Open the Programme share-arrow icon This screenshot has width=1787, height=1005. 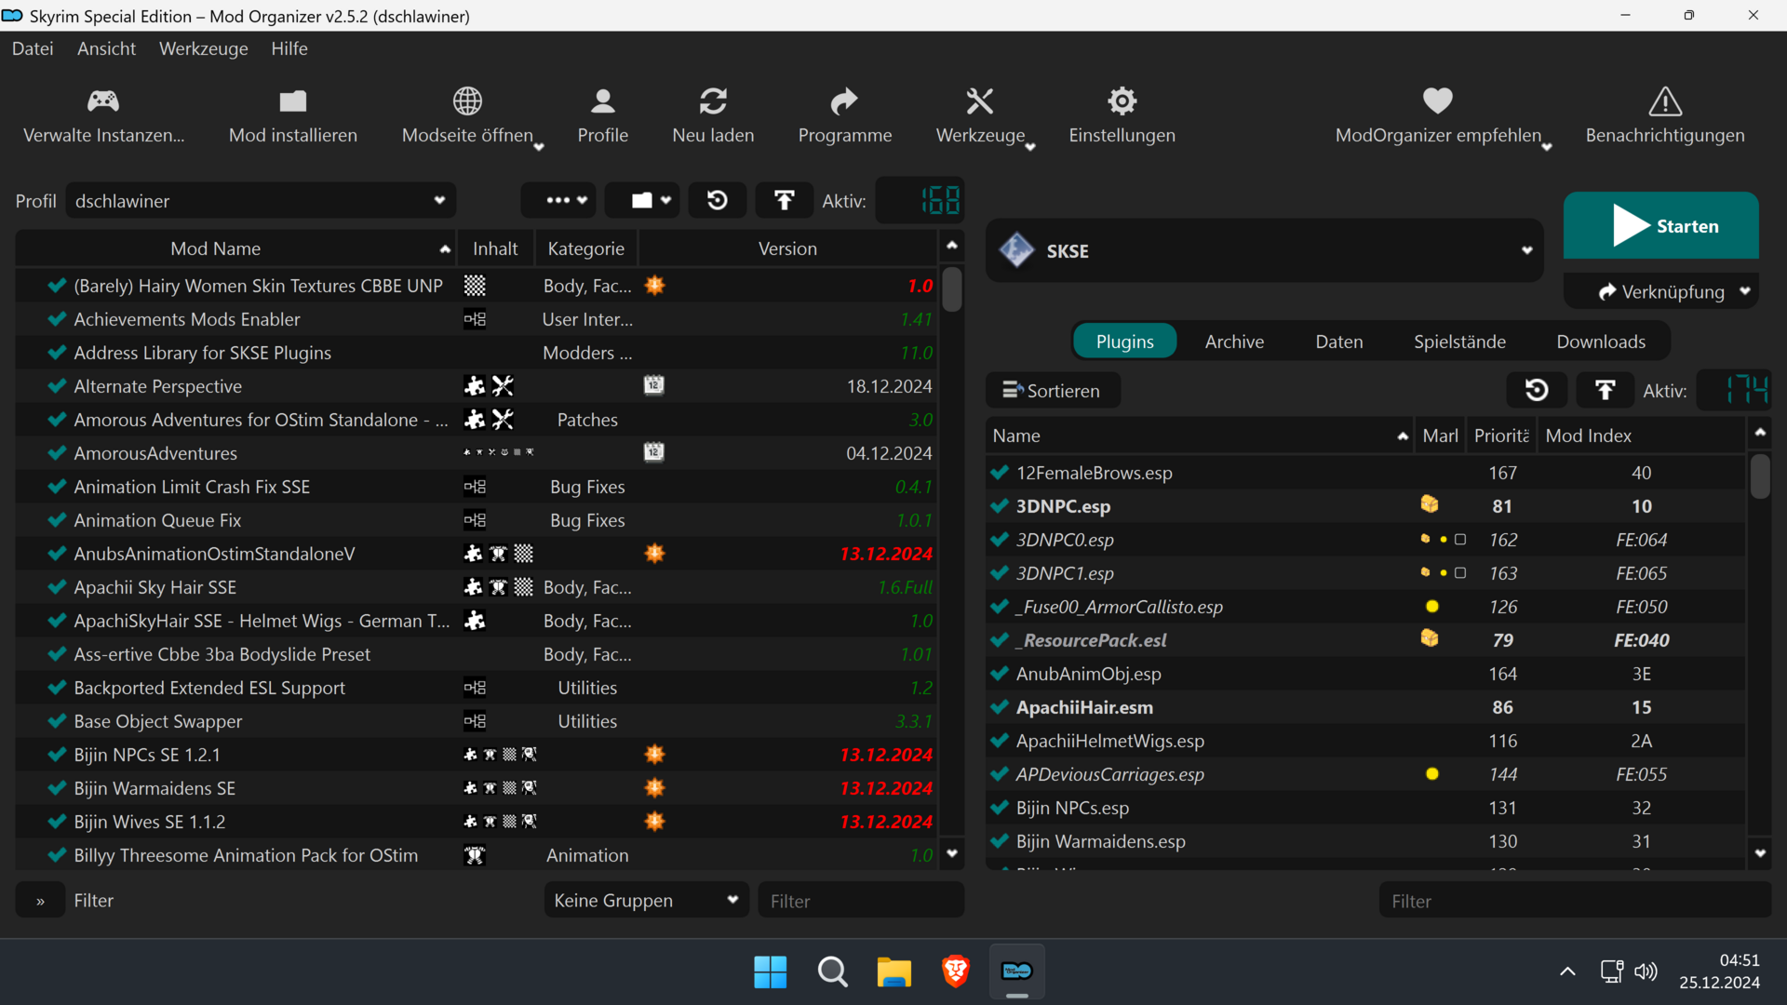click(844, 100)
